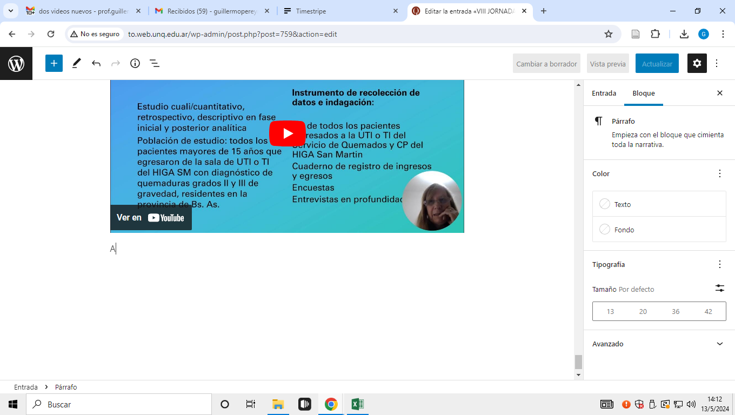Image resolution: width=735 pixels, height=415 pixels.
Task: Click the Vista previa button
Action: (607, 64)
